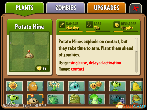The width and height of the screenshot is (147, 110).
Task: Close the almanac with red X
Action: click(136, 8)
